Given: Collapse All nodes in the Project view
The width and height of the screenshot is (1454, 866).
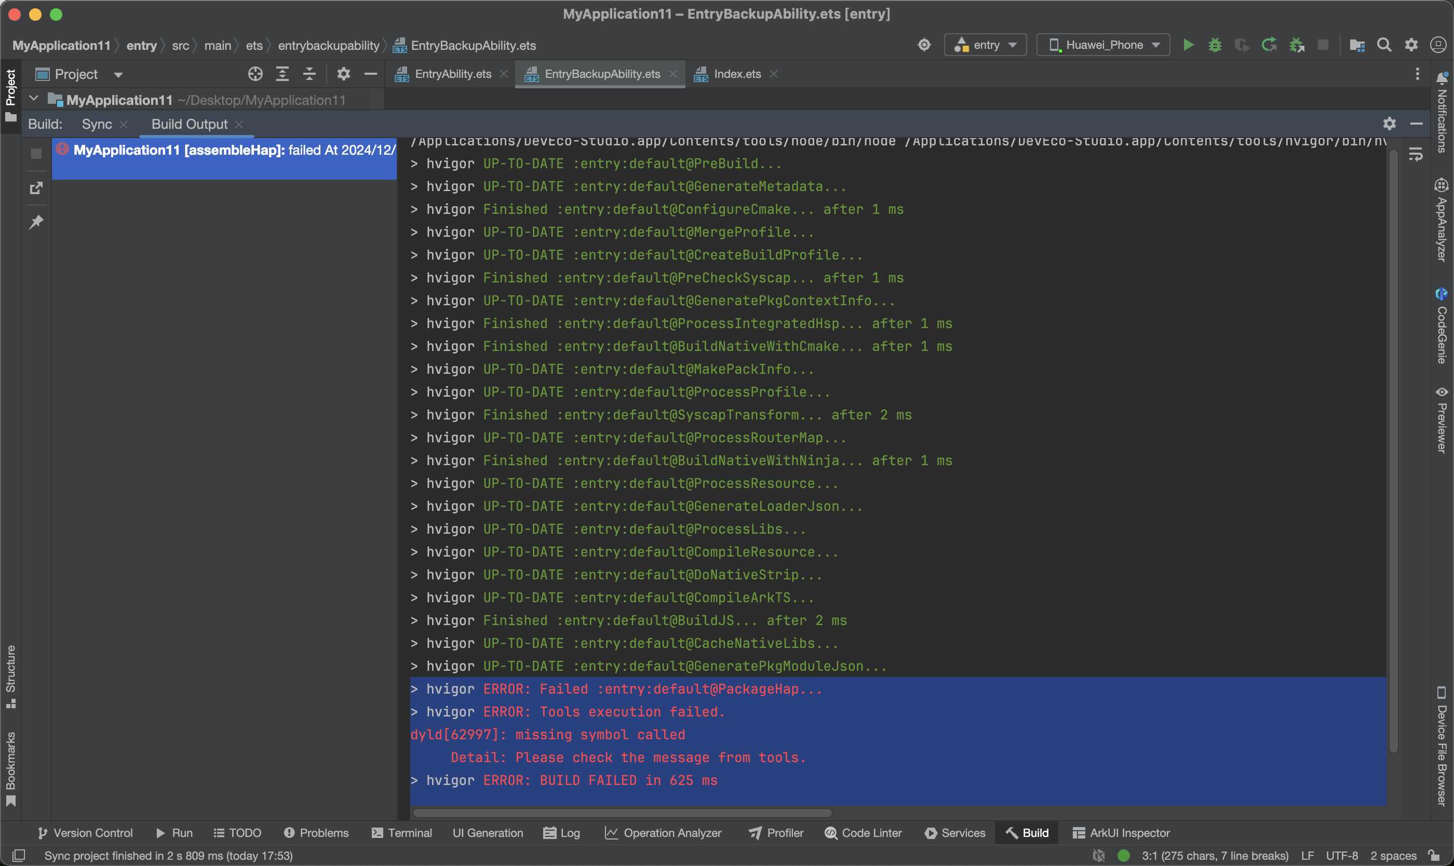Looking at the screenshot, I should [x=309, y=74].
